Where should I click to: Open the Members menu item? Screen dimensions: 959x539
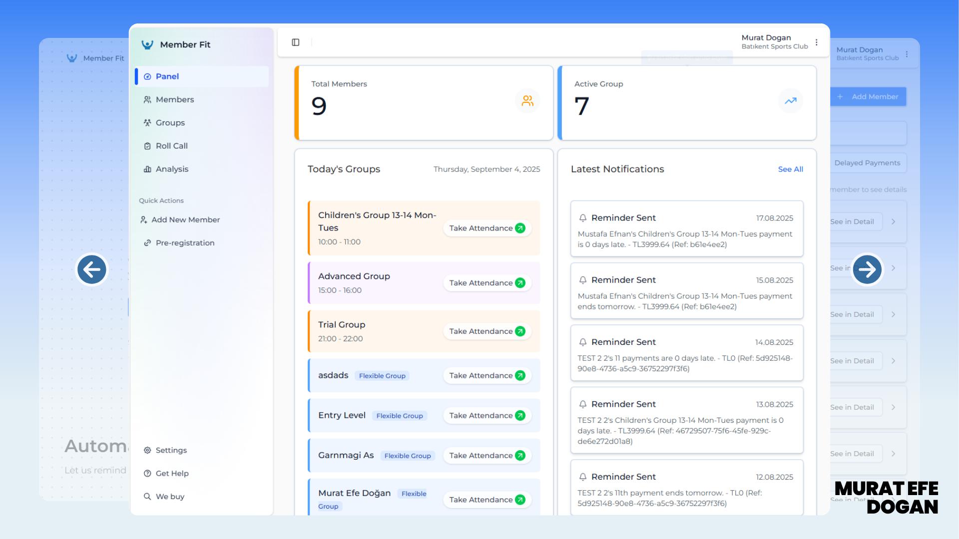(x=174, y=100)
